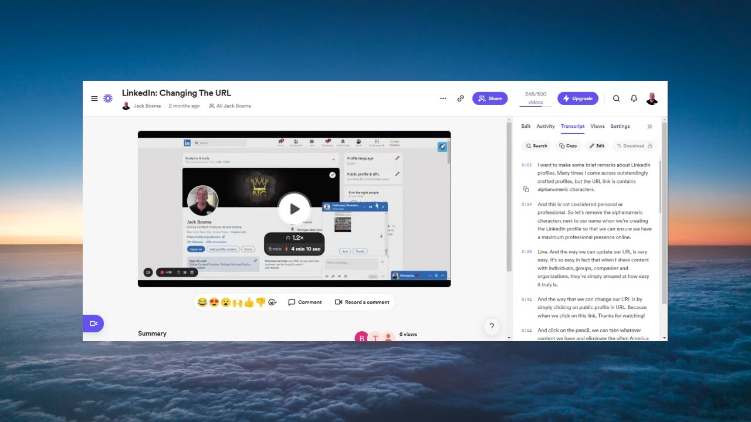The image size is (751, 422).
Task: Click the Upgrade button
Action: 578,98
